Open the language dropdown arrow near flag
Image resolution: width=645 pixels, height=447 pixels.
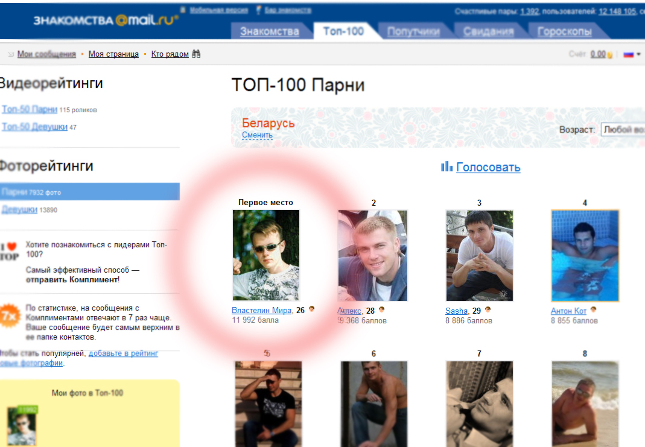pyautogui.click(x=638, y=54)
